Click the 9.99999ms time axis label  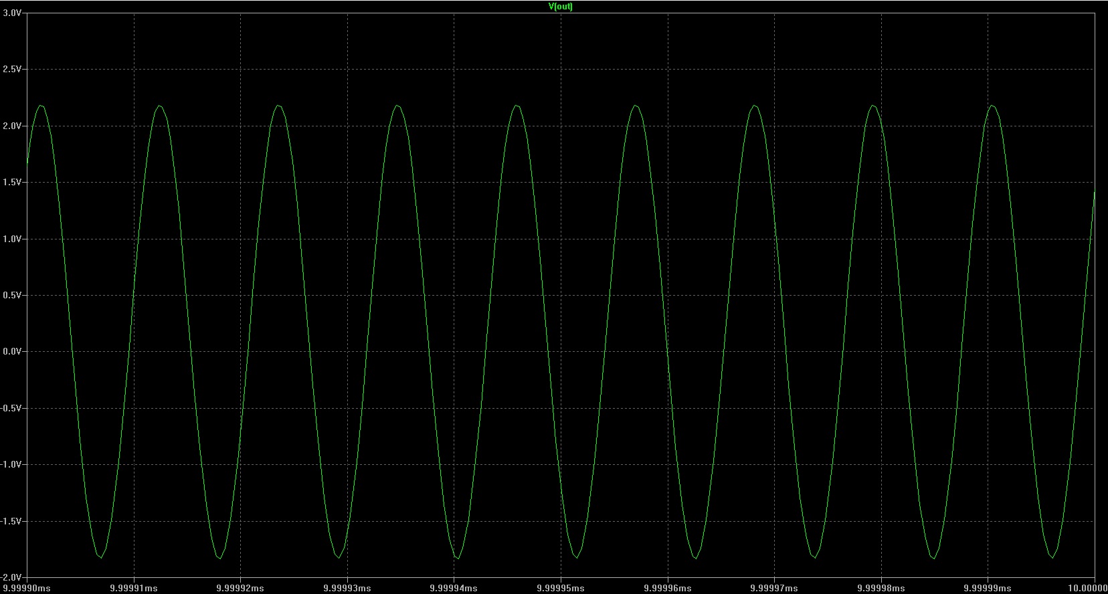tap(988, 588)
